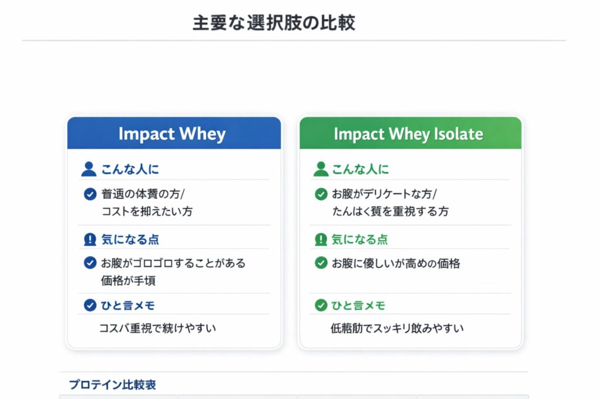This screenshot has width=599, height=399.
Task: Click blue check icon beside ひと言メモ
Action: [89, 305]
